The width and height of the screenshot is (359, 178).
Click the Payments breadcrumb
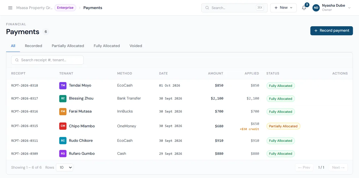click(x=93, y=8)
